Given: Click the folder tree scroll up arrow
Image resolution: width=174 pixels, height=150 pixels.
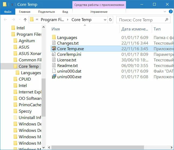Looking at the screenshot, I should pos(43,27).
